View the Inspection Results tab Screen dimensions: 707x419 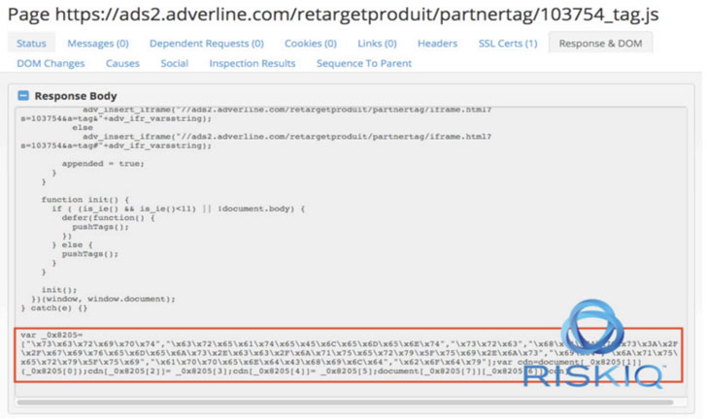pos(252,64)
